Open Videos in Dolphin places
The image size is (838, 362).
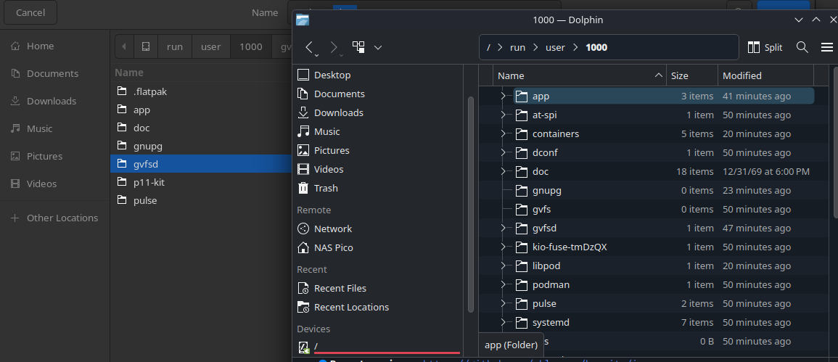pos(320,170)
